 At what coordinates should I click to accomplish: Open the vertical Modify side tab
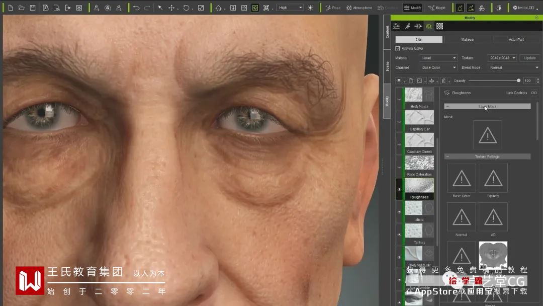point(387,101)
